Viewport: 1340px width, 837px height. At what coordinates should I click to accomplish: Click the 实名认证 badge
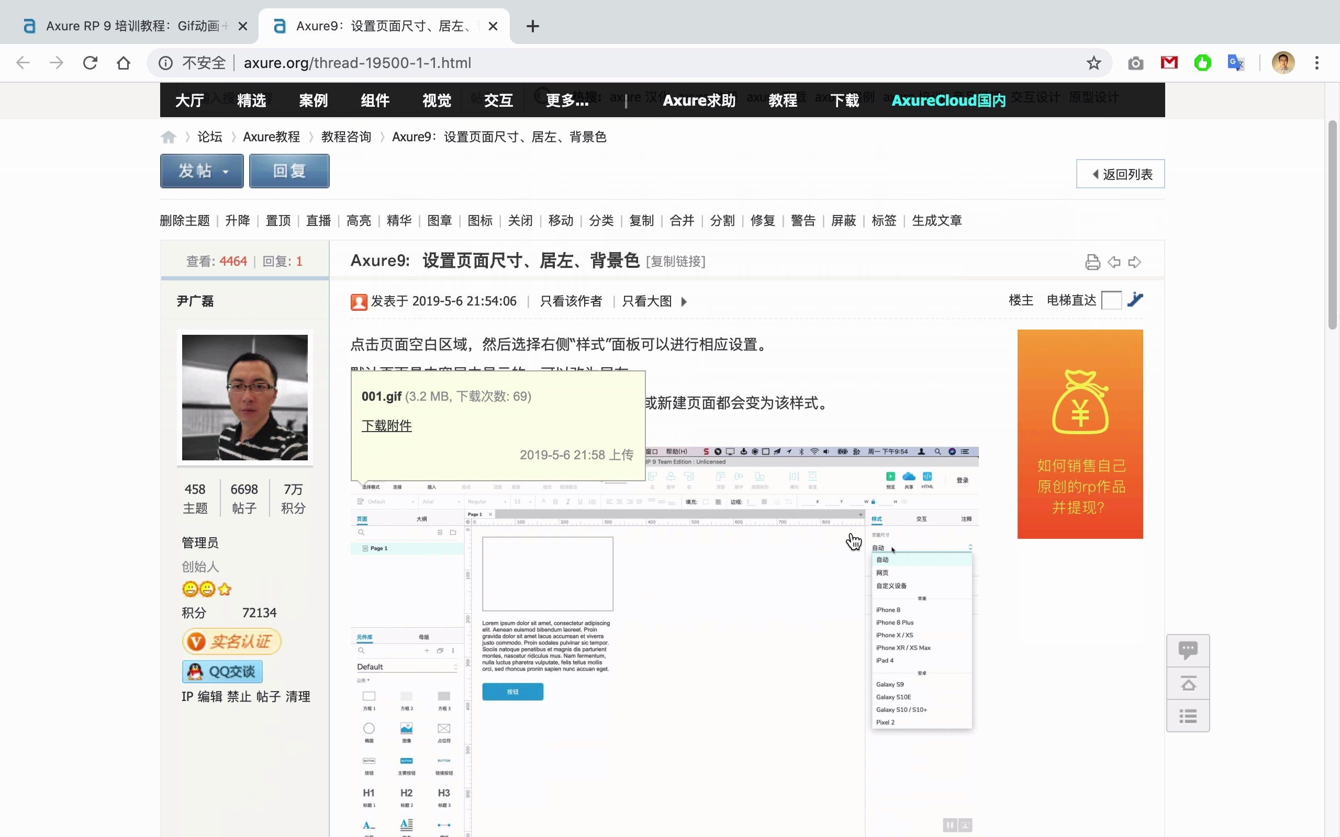pyautogui.click(x=231, y=641)
